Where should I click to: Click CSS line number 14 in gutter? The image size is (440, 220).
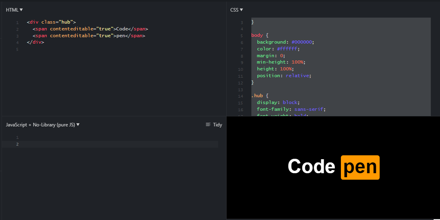click(x=241, y=96)
